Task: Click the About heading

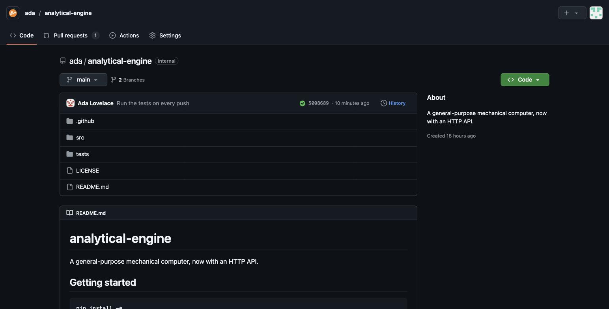Action: (x=436, y=97)
